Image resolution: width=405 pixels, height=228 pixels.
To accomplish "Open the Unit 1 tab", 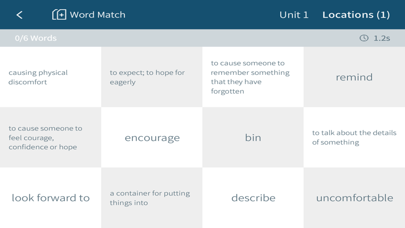I will coord(294,15).
